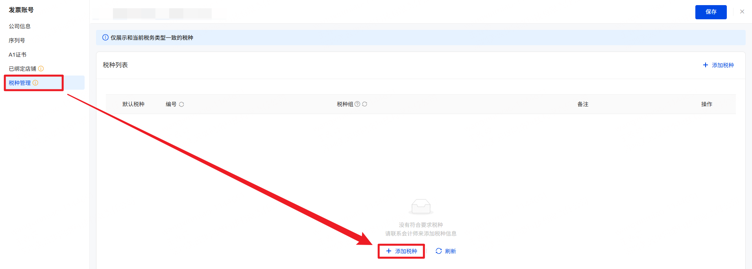The height and width of the screenshot is (269, 752).
Task: Go to the 序列号 section
Action: pos(17,41)
